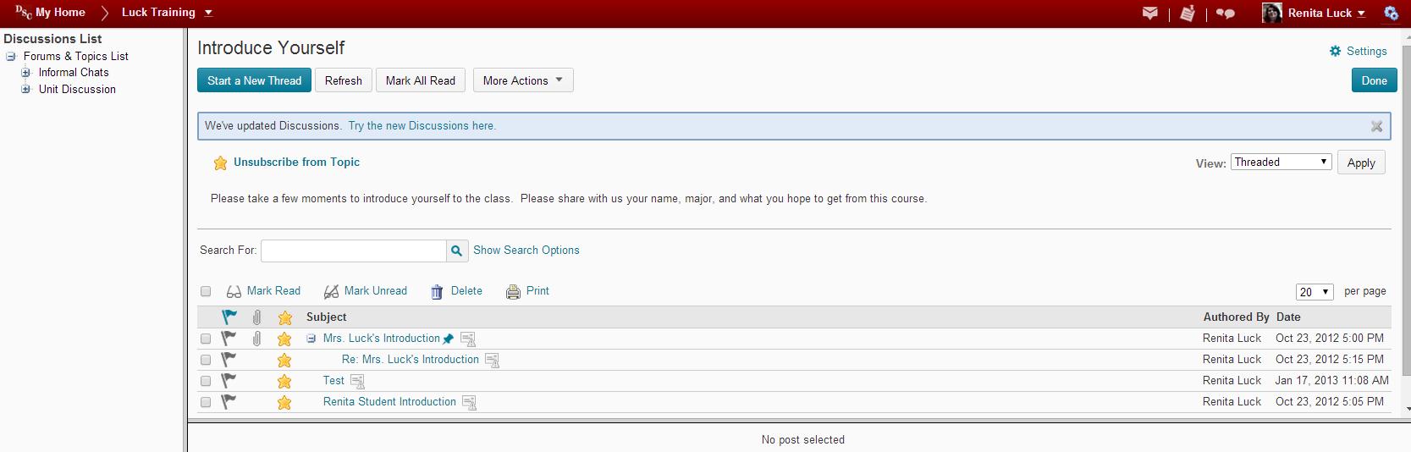Click the Mark Read glasses icon

pos(234,292)
